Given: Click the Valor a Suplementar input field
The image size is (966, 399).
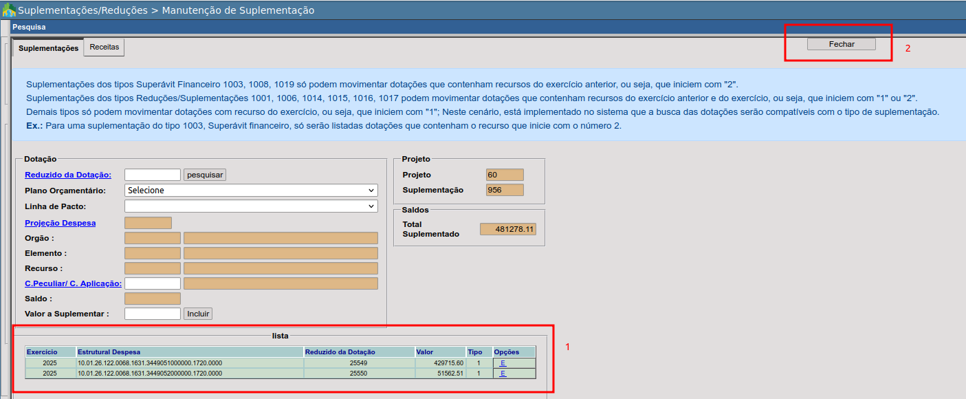Looking at the screenshot, I should tap(153, 314).
